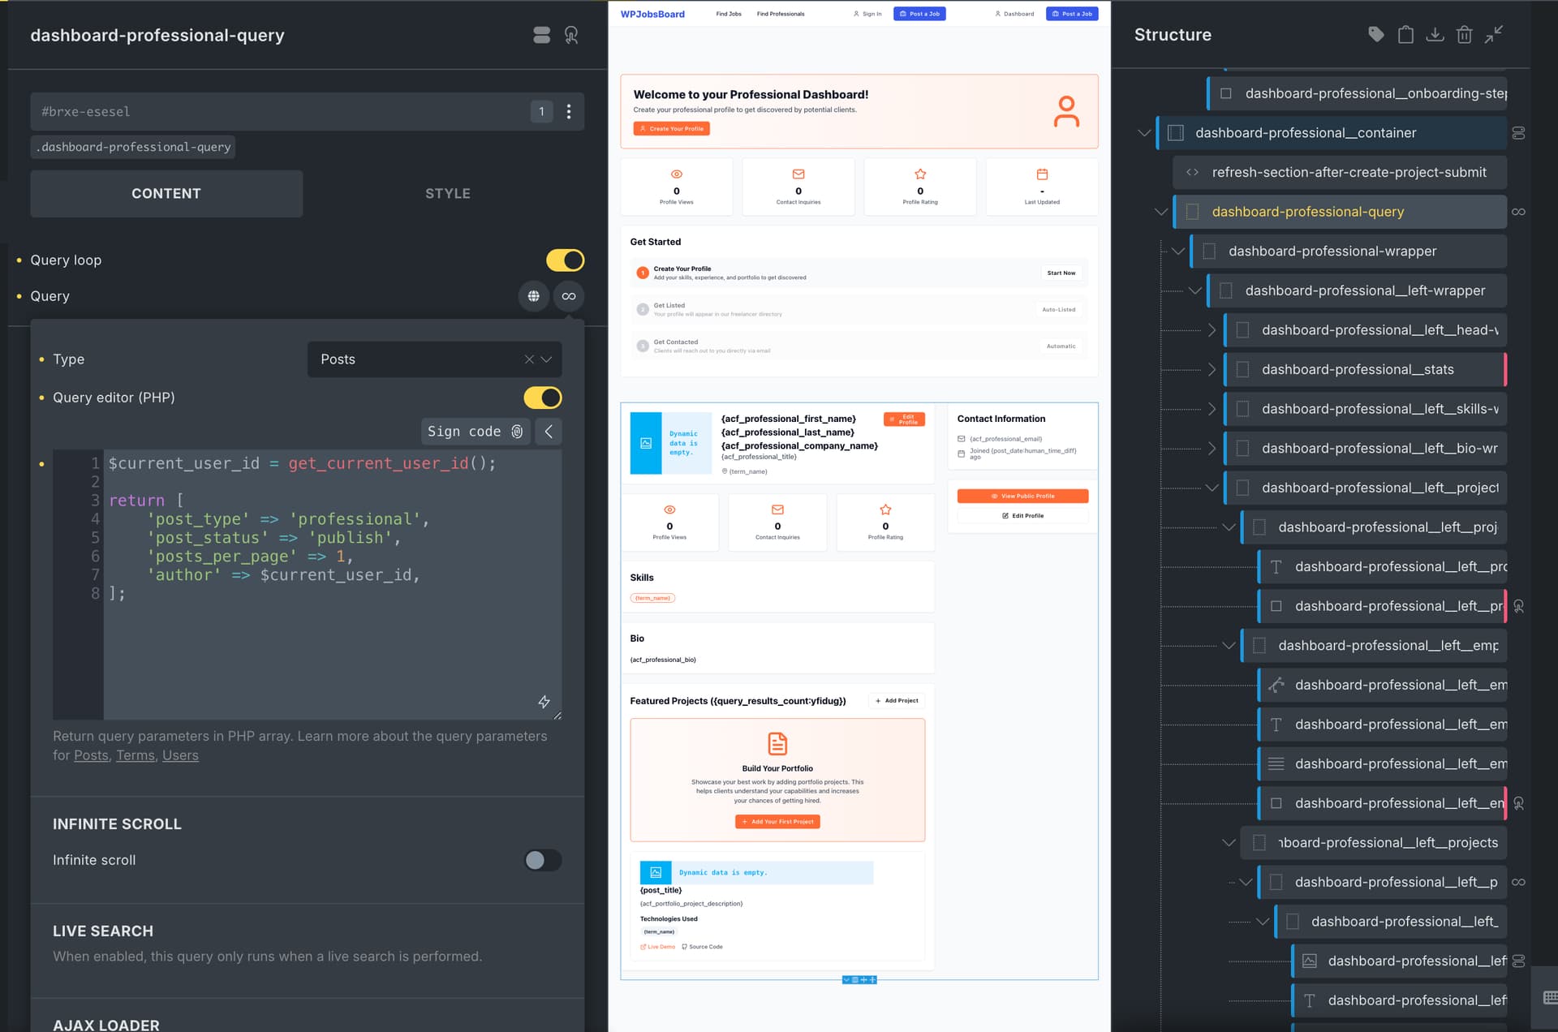Click the Profile Rating star icon in top stats
The width and height of the screenshot is (1558, 1032).
click(920, 174)
